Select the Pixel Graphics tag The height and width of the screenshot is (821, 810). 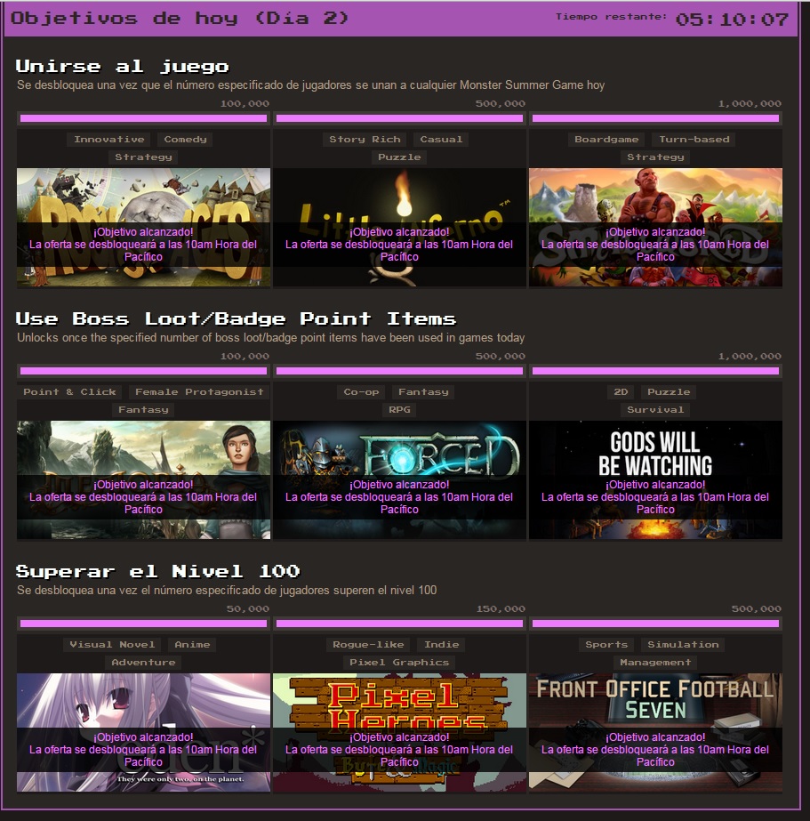tap(399, 663)
